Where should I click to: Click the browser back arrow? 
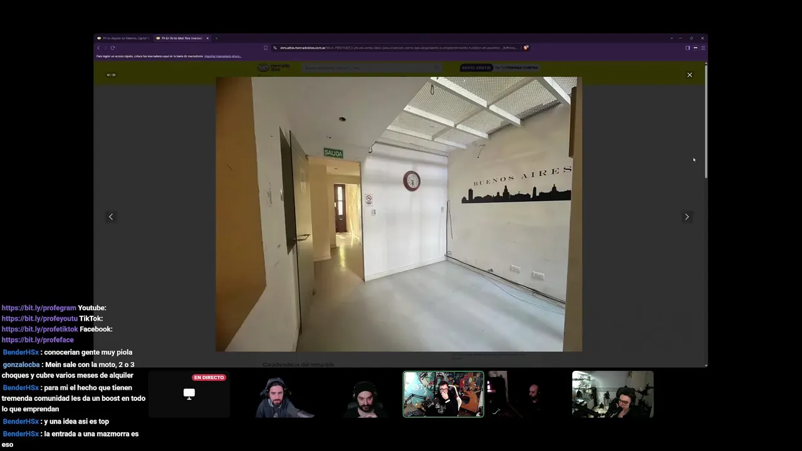click(98, 48)
